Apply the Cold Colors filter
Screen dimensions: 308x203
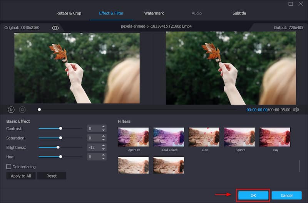169,137
